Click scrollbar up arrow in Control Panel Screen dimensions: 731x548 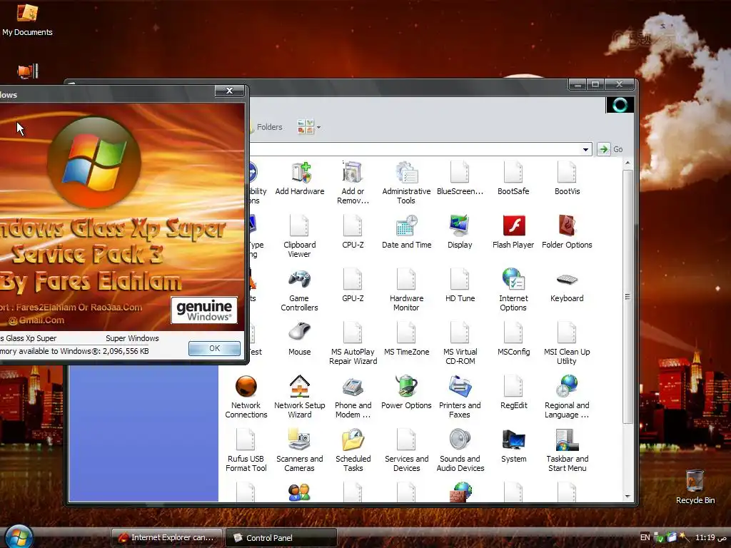[x=627, y=163]
